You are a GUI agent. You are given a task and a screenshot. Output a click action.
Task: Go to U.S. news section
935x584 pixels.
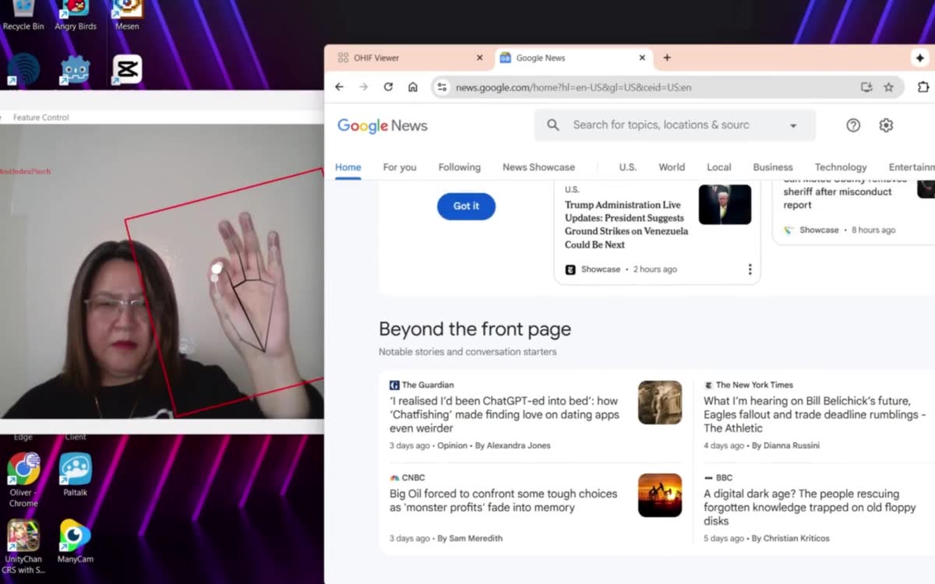coord(628,167)
